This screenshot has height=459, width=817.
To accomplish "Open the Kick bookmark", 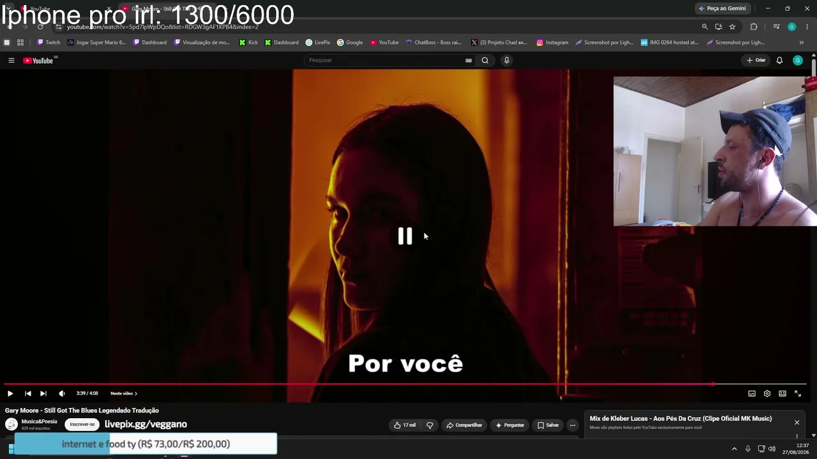I will (x=248, y=43).
